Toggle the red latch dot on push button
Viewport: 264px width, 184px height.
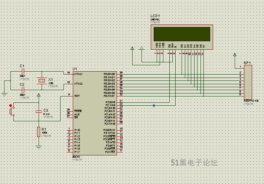(x=11, y=105)
